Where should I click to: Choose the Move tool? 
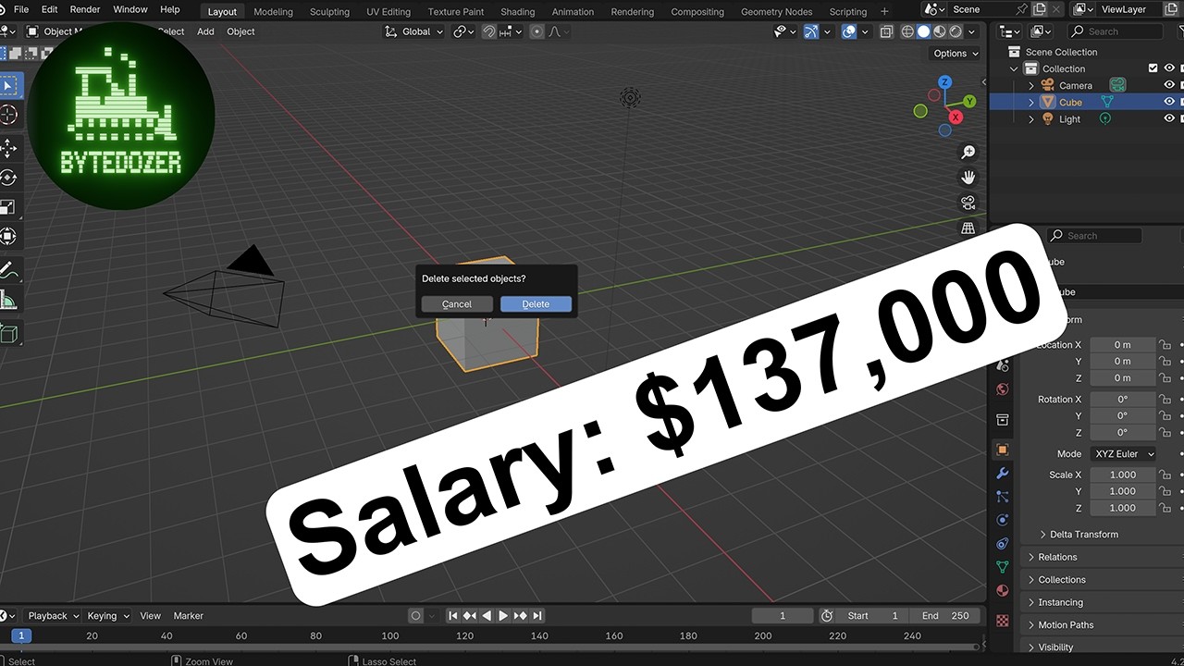pyautogui.click(x=8, y=148)
